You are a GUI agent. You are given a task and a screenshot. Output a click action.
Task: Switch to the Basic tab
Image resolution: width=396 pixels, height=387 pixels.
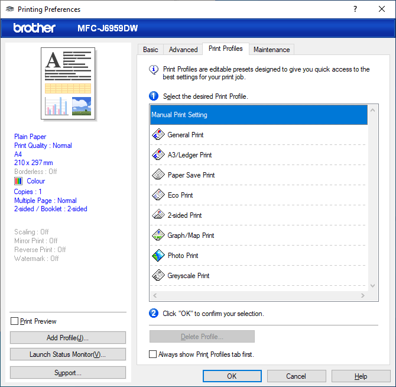pyautogui.click(x=151, y=50)
